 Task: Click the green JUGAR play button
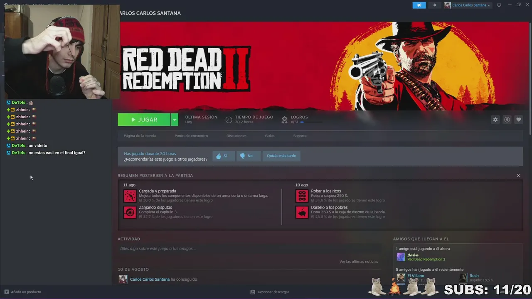(144, 120)
